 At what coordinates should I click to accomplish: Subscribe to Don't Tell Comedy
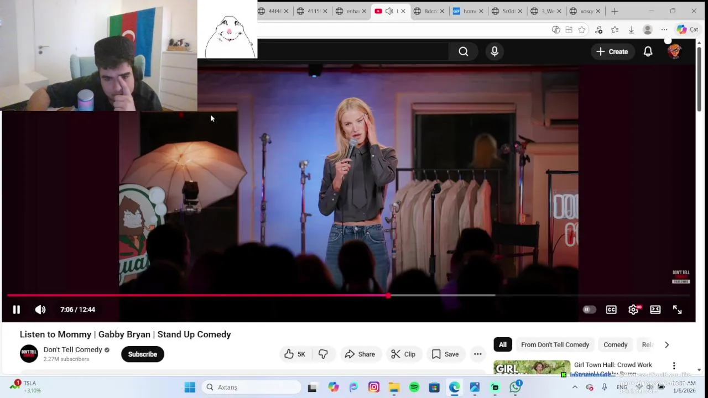143,354
